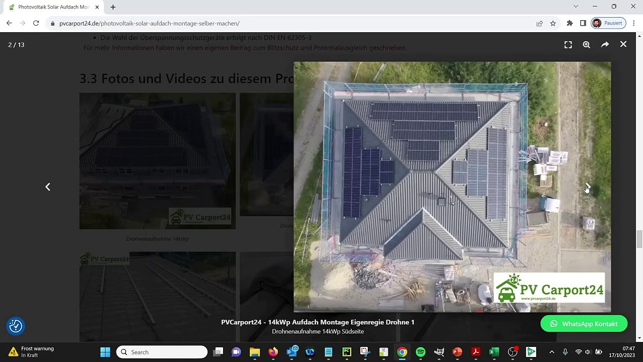Enter fullscreen mode in the lightbox
643x362 pixels.
(x=568, y=45)
